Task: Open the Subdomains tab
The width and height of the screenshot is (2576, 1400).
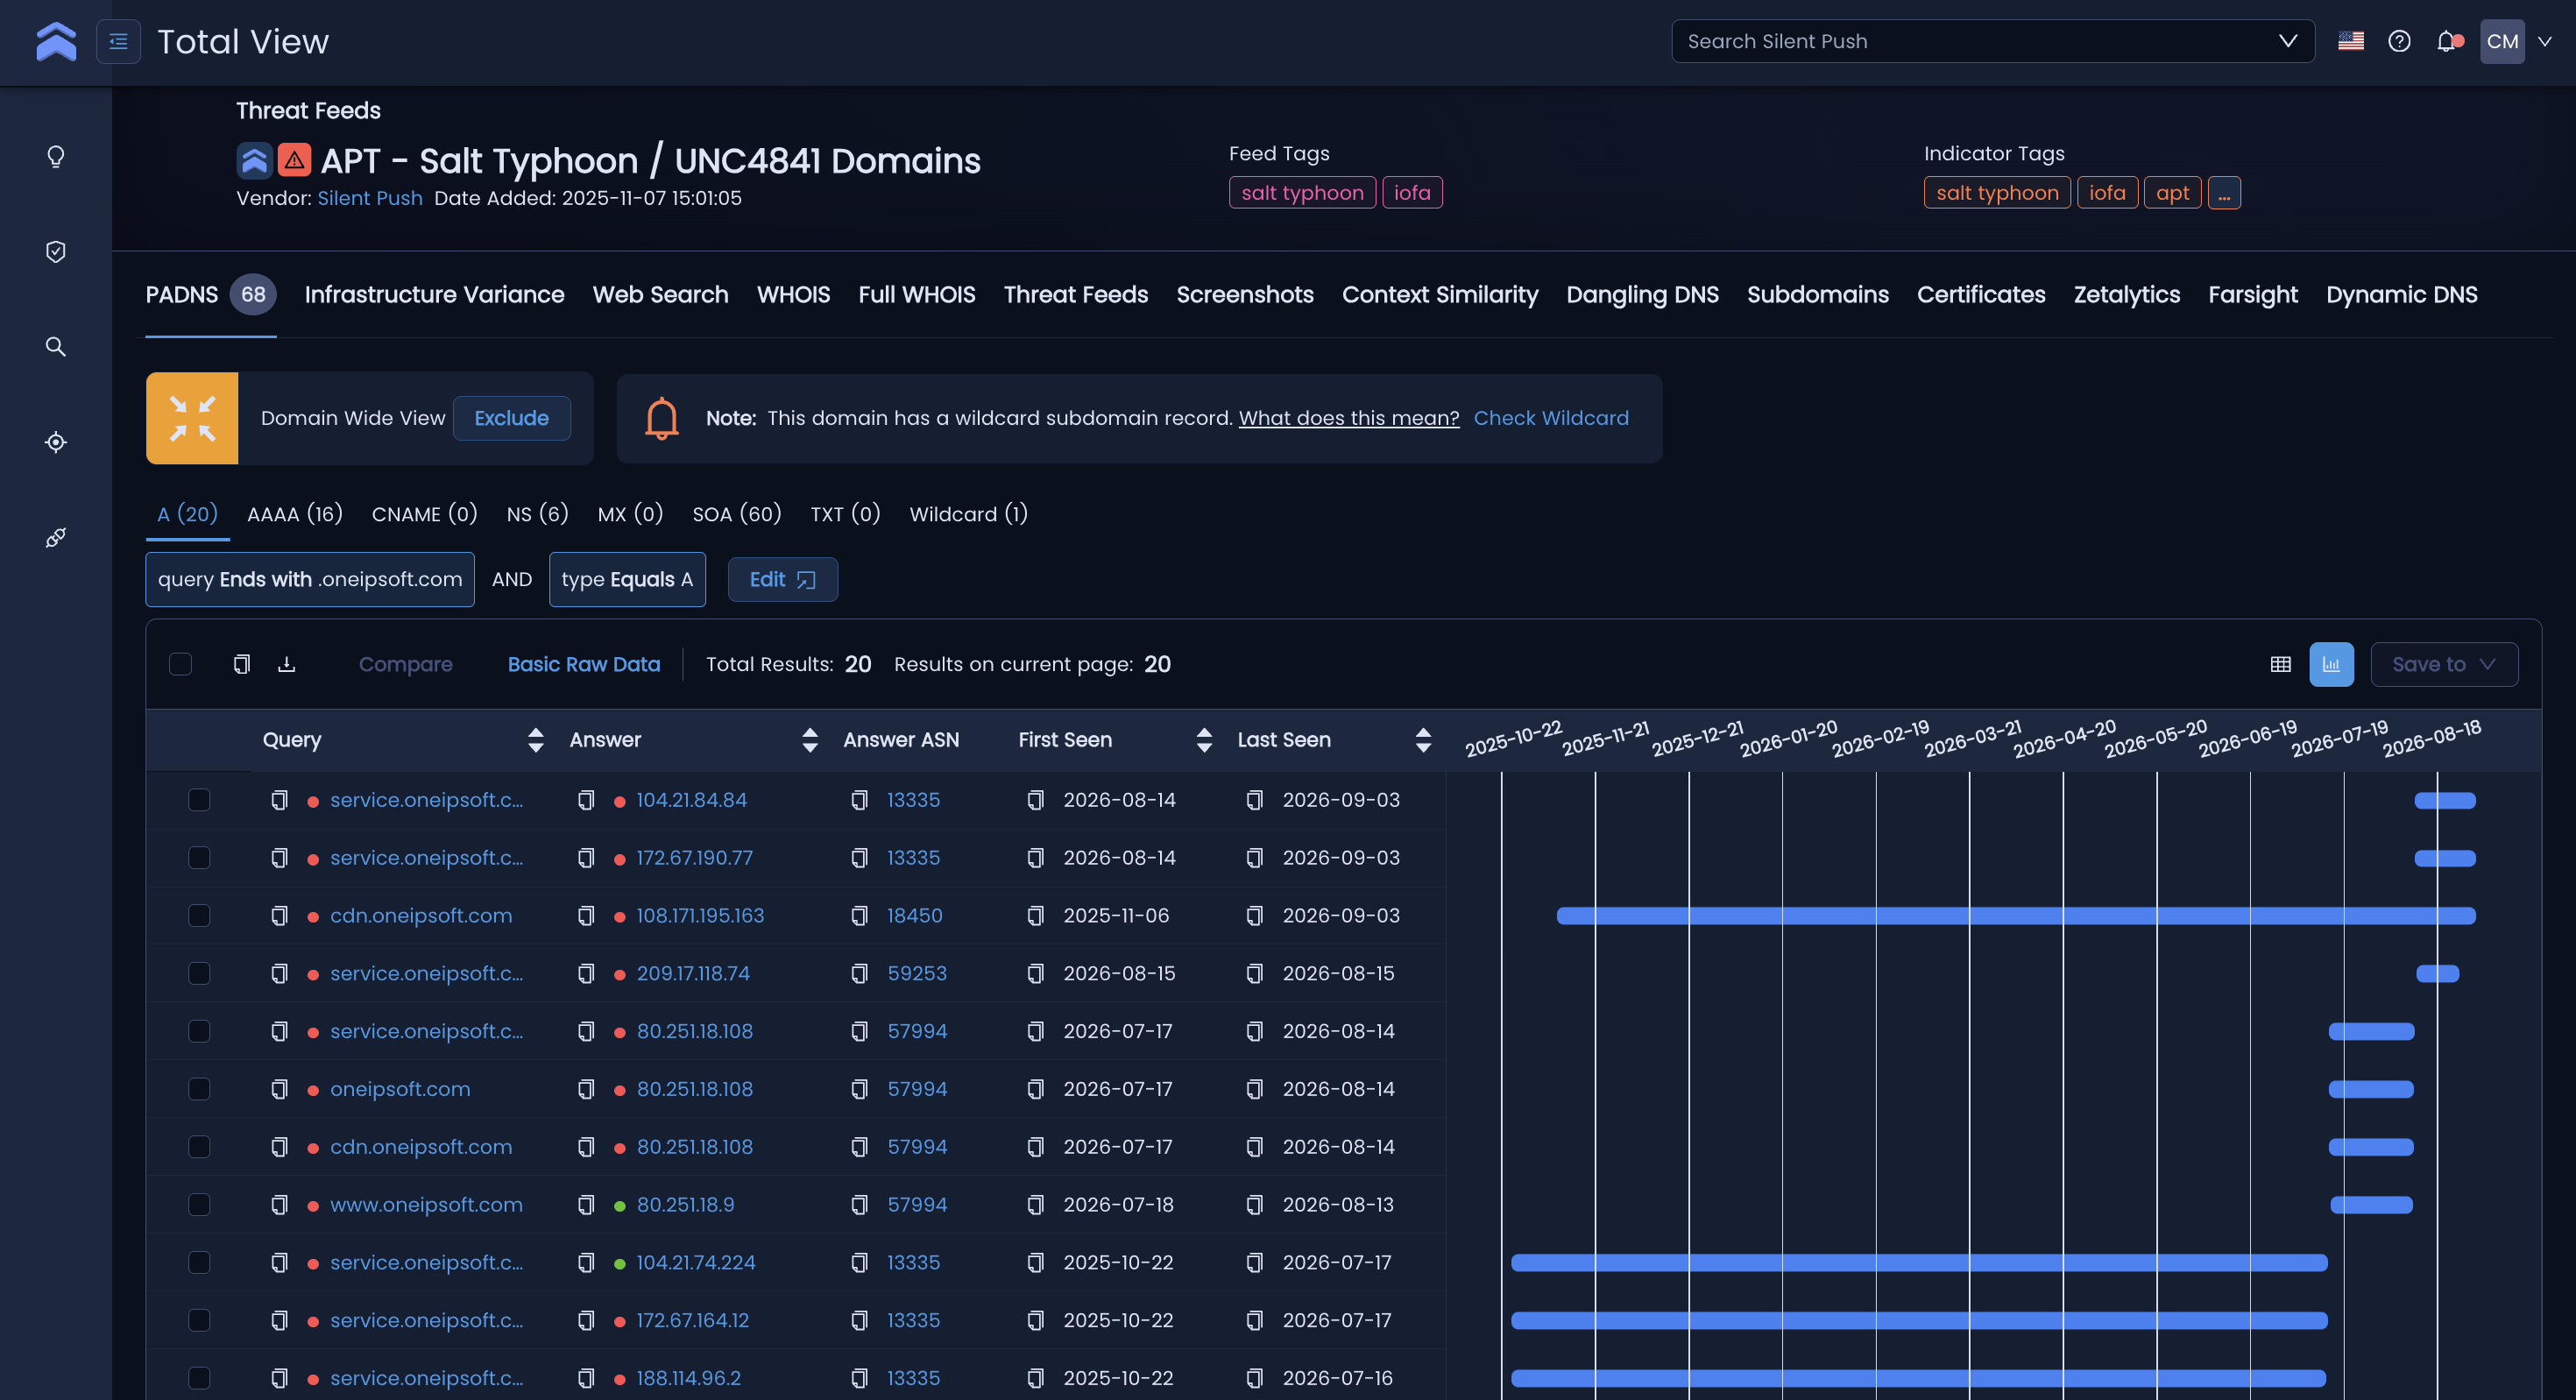Action: [1817, 295]
